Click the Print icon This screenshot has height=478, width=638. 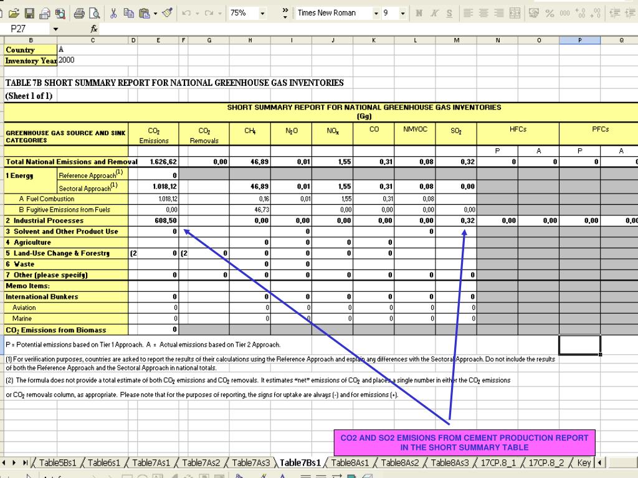[x=79, y=14]
